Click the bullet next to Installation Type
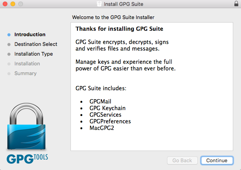This screenshot has height=170, width=241. tap(9, 54)
